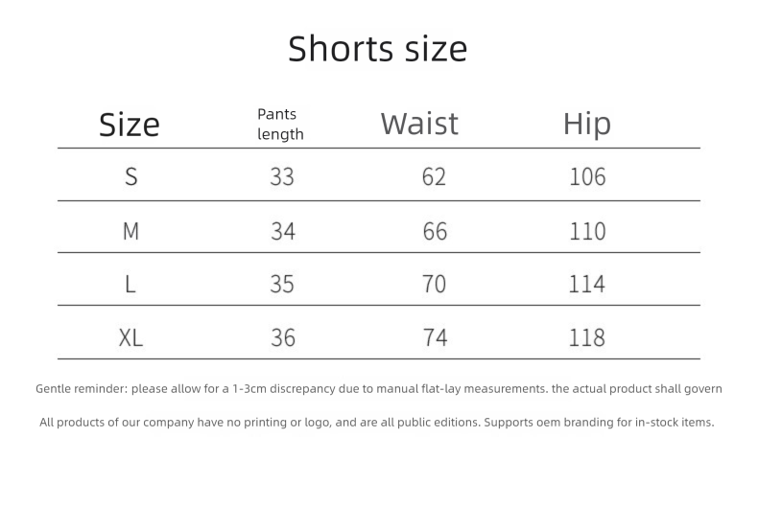Click the "Waist" column header
Screen dimensions: 758x507
tap(419, 124)
